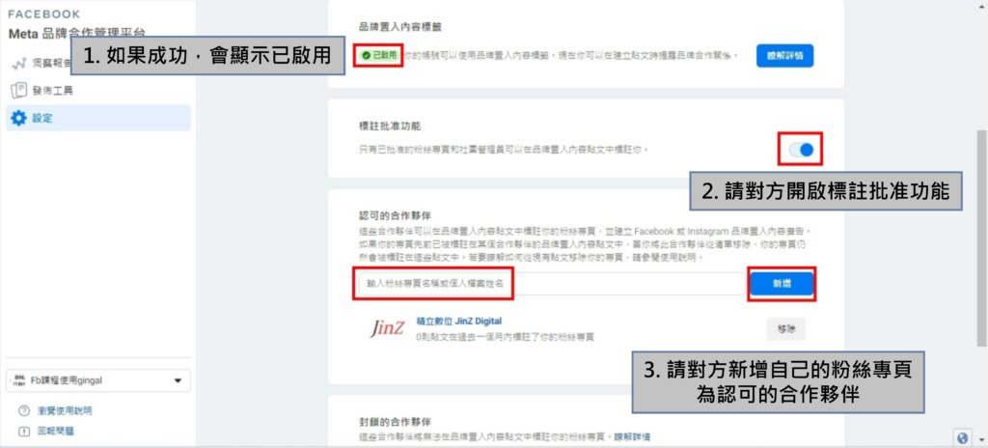Open the Fb課程使用gingal page selector dropdown
The width and height of the screenshot is (988, 448).
[97, 380]
